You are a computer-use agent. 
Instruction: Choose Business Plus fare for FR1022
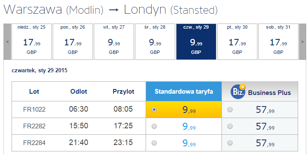pos(230,110)
